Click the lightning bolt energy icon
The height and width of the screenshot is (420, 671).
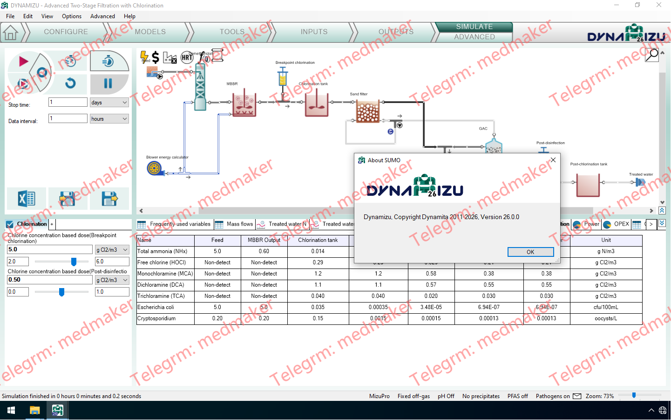(x=144, y=57)
